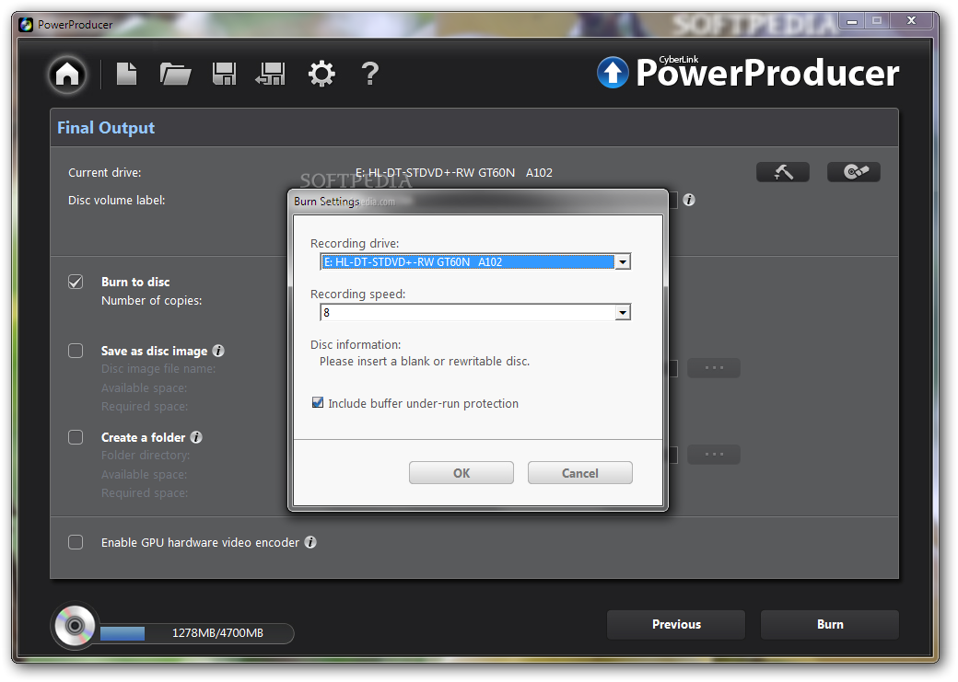Expand the Recording speed dropdown arrow
Viewport: 958px width, 682px height.
623,313
